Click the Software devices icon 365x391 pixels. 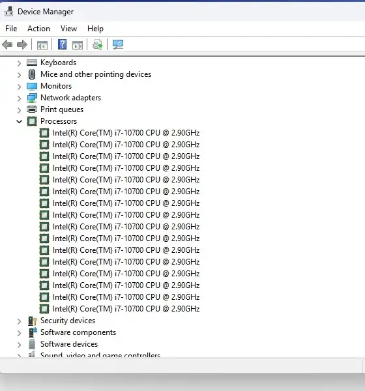click(32, 344)
